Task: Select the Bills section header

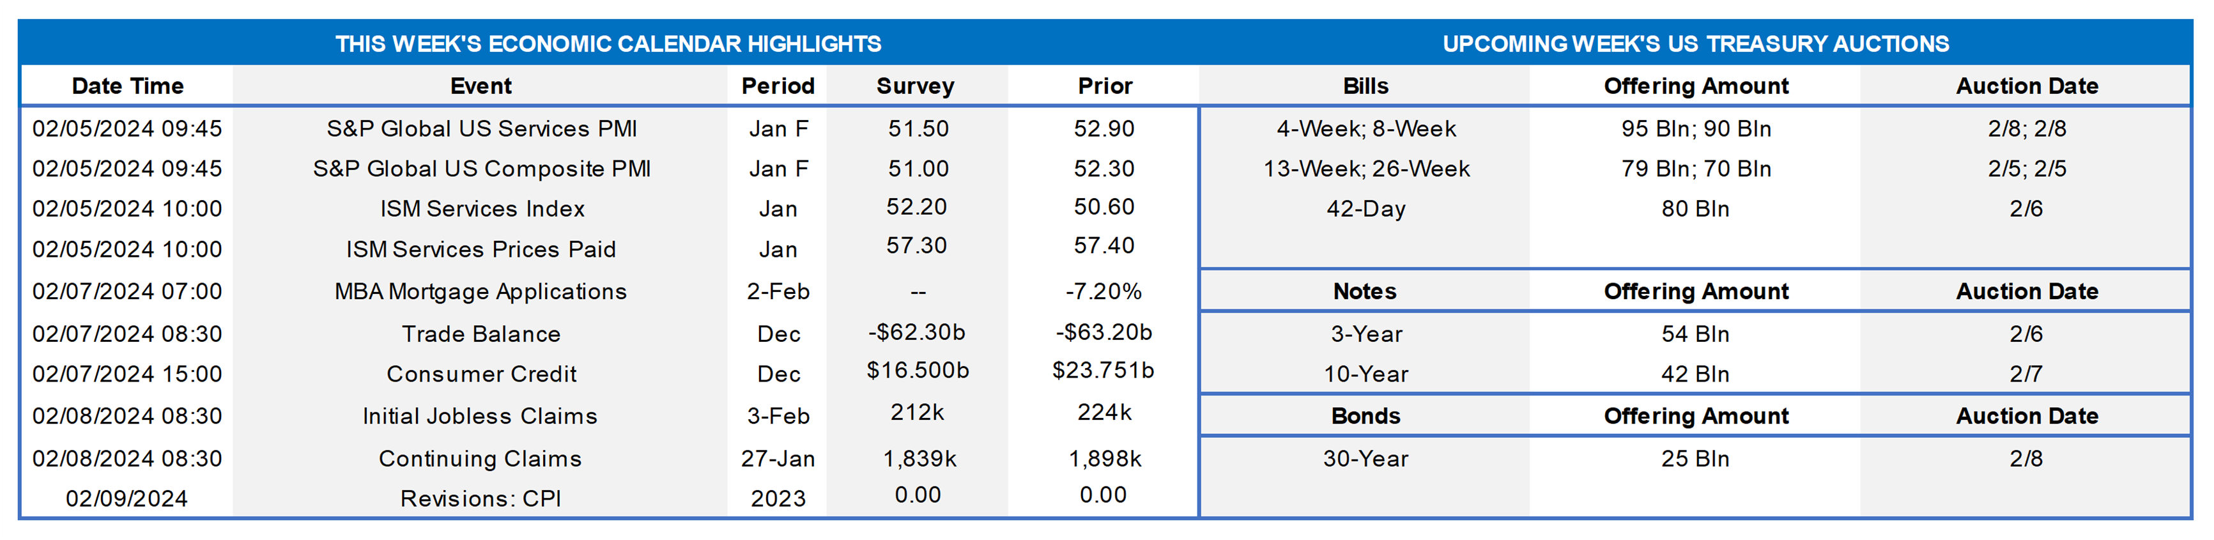Action: coord(1365,86)
